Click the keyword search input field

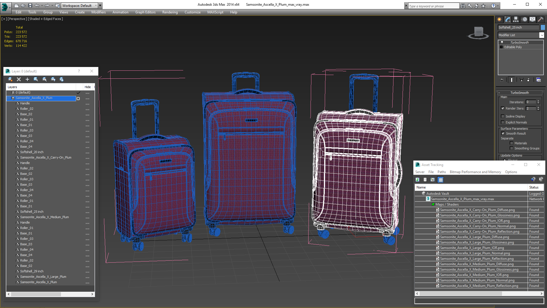[433, 6]
